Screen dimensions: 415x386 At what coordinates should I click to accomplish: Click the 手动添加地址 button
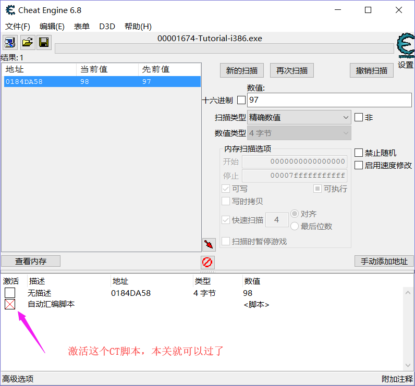(384, 261)
